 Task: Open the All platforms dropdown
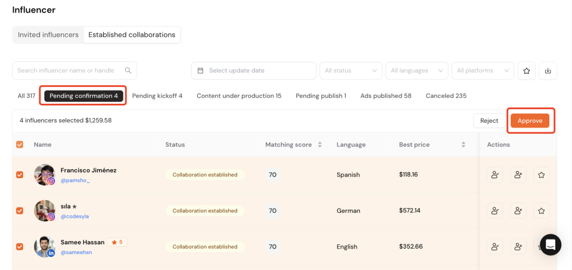point(483,70)
